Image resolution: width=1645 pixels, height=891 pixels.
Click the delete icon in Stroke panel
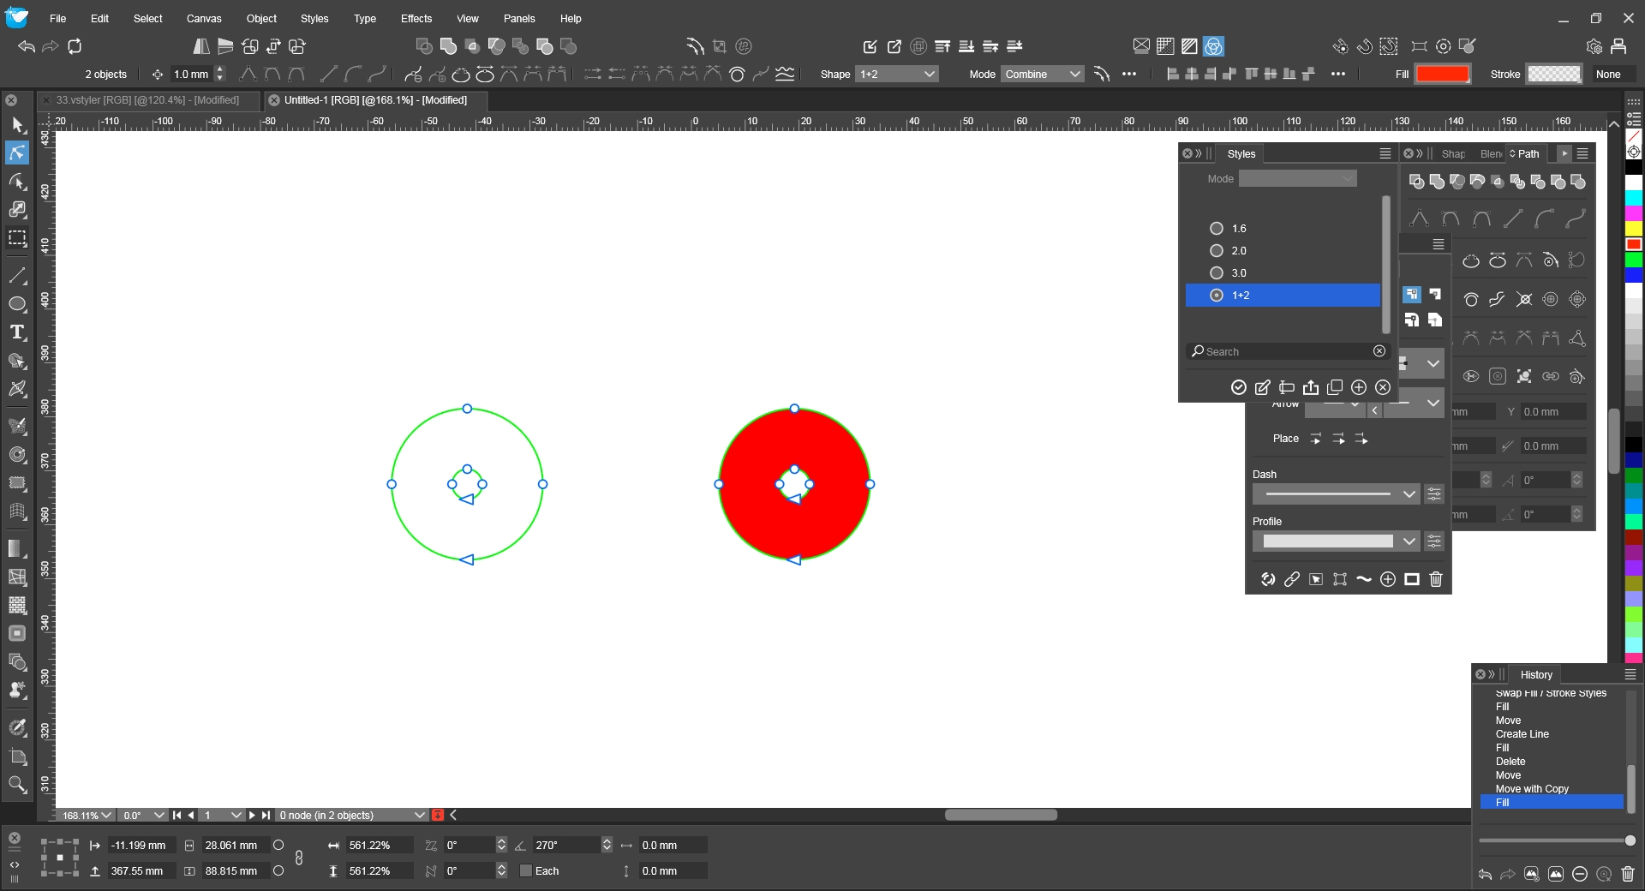1436,579
